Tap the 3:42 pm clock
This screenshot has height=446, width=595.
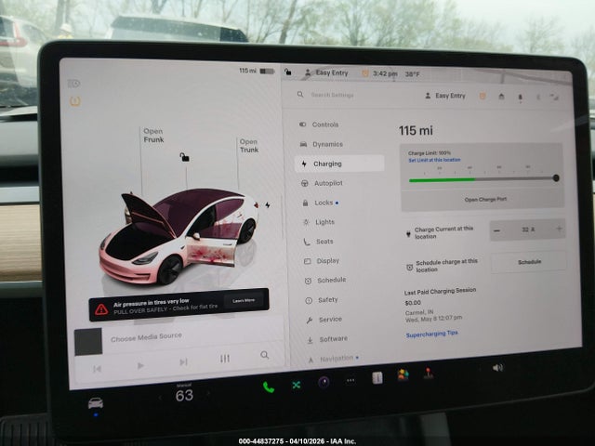pos(385,73)
